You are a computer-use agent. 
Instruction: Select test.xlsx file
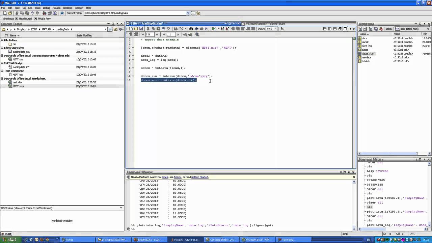pyautogui.click(x=17, y=82)
